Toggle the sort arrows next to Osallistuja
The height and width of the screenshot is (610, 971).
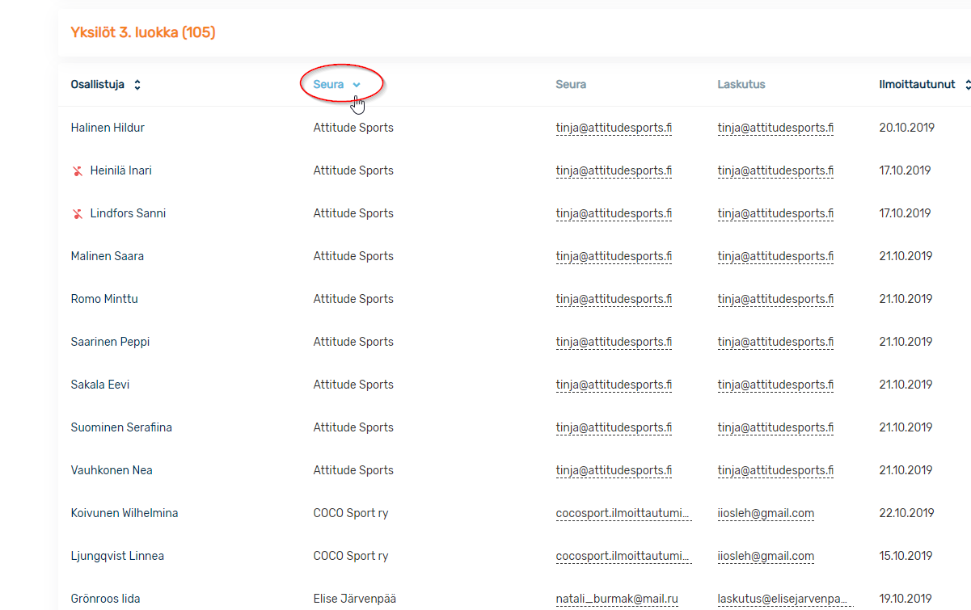(x=137, y=85)
